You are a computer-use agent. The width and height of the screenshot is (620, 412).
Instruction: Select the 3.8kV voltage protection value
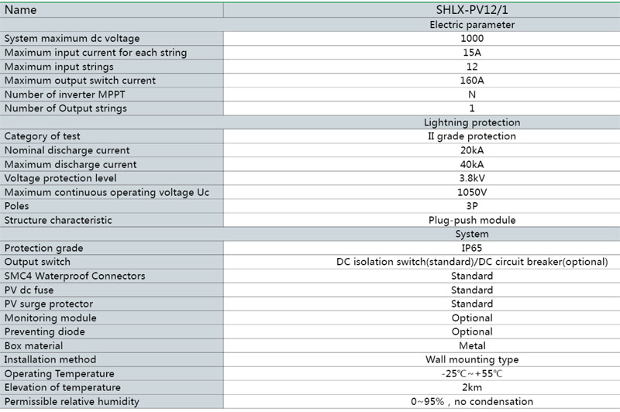pos(471,178)
